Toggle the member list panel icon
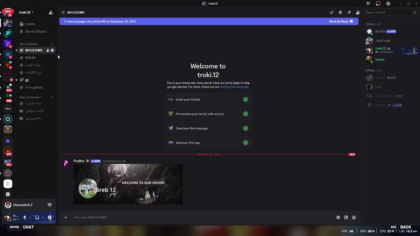The width and height of the screenshot is (420, 236). pyautogui.click(x=358, y=12)
